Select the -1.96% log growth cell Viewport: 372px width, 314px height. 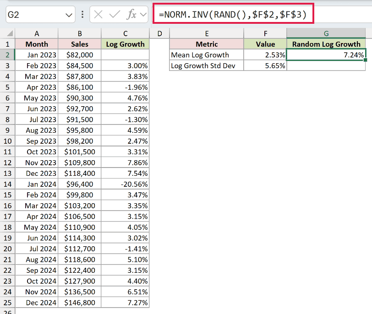point(125,87)
